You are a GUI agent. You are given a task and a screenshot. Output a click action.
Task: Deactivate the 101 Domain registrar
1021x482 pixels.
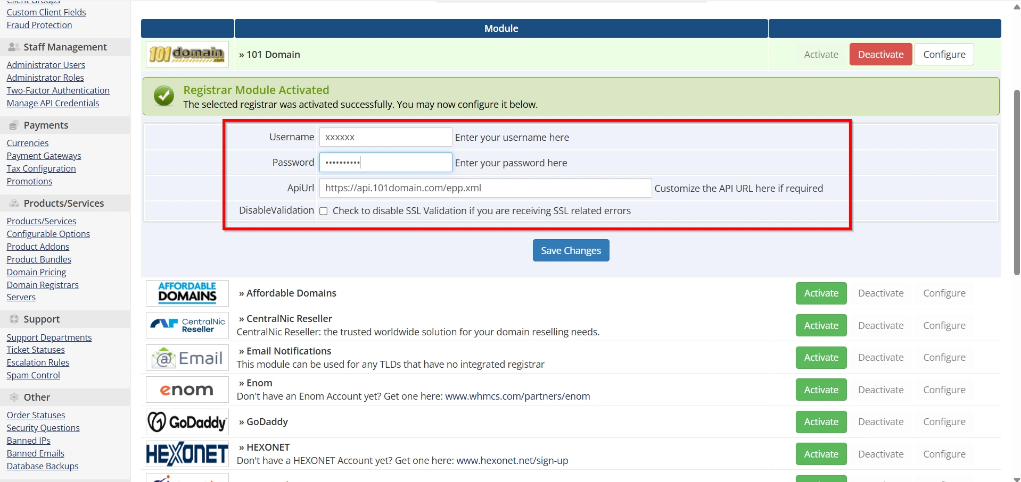click(880, 54)
